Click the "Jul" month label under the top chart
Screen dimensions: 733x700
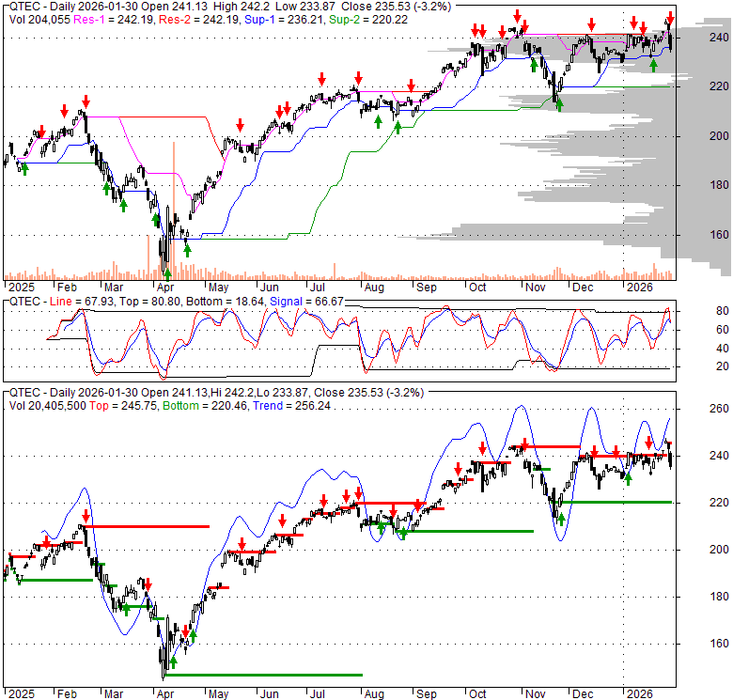coord(317,288)
